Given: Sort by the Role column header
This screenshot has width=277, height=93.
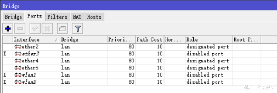Looking at the screenshot, I should point(209,40).
